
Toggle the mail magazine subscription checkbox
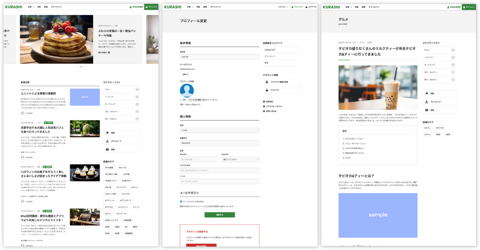(182, 202)
